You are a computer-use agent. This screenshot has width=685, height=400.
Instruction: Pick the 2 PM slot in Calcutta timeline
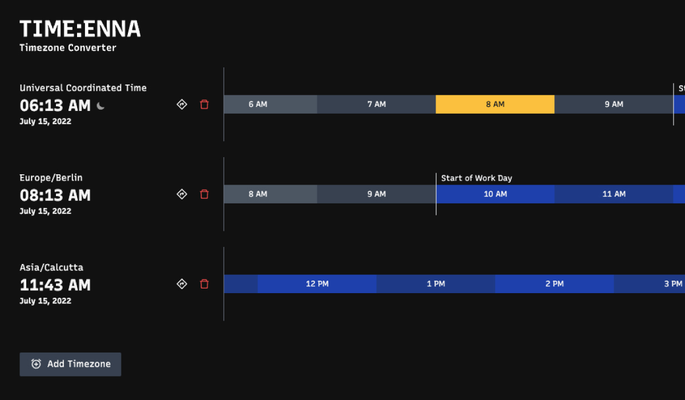coord(554,284)
